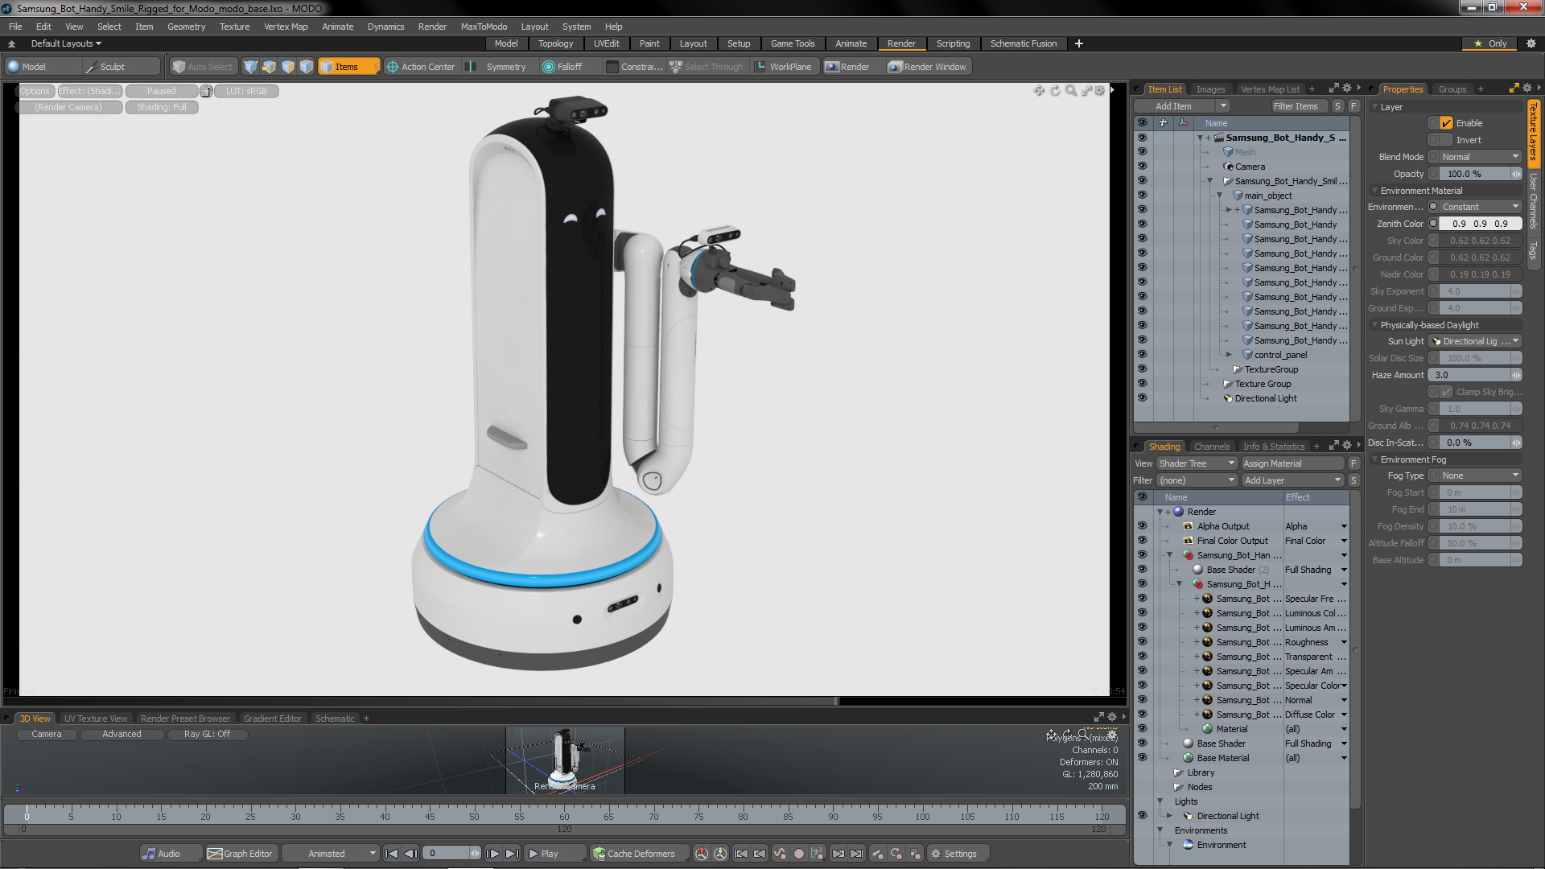Toggle visibility of Alpha Output layer

point(1142,526)
